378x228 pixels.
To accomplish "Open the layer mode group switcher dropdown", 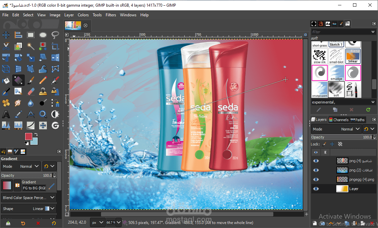I will [369, 129].
